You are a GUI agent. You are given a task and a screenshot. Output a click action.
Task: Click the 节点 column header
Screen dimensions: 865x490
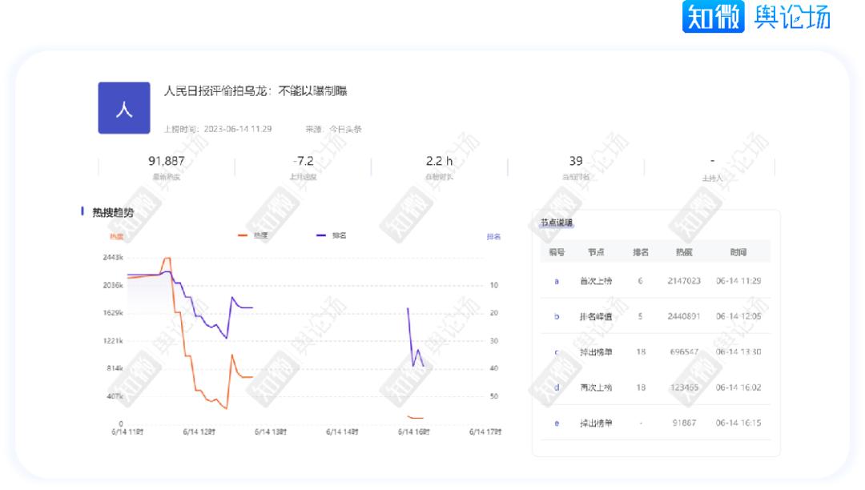[596, 252]
